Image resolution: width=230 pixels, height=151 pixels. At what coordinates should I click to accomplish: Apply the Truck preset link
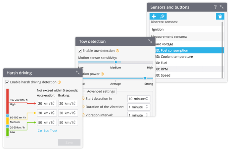(x=54, y=130)
